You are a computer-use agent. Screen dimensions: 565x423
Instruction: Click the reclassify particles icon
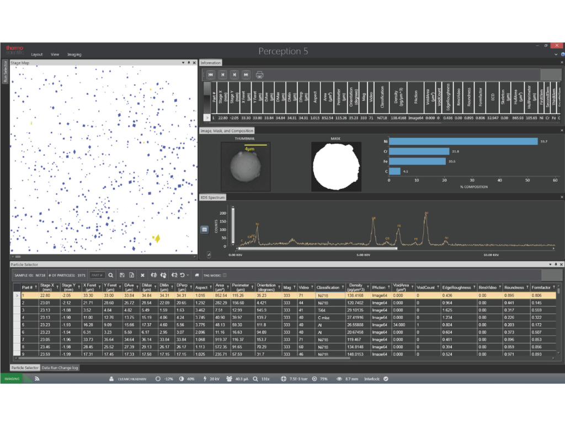[x=174, y=275]
